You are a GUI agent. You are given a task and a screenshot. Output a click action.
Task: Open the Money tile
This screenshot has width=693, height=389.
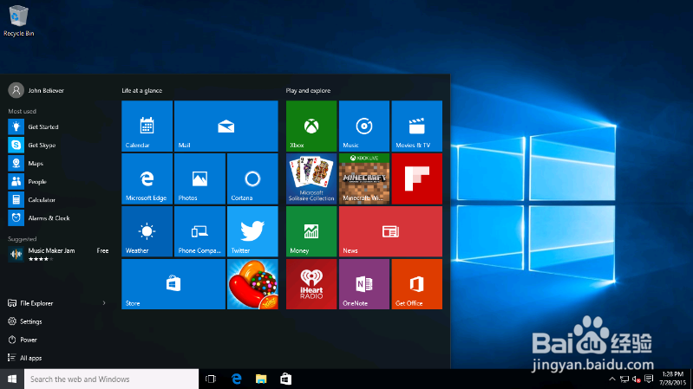311,231
